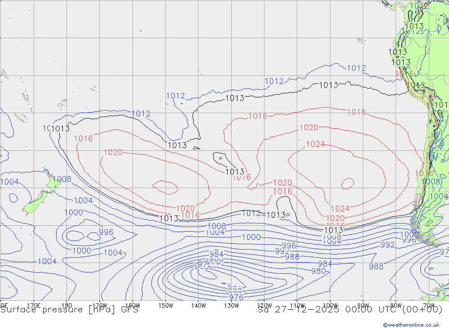Select the "170W" longitude label
The height and width of the screenshot is (329, 449).
coord(100,306)
